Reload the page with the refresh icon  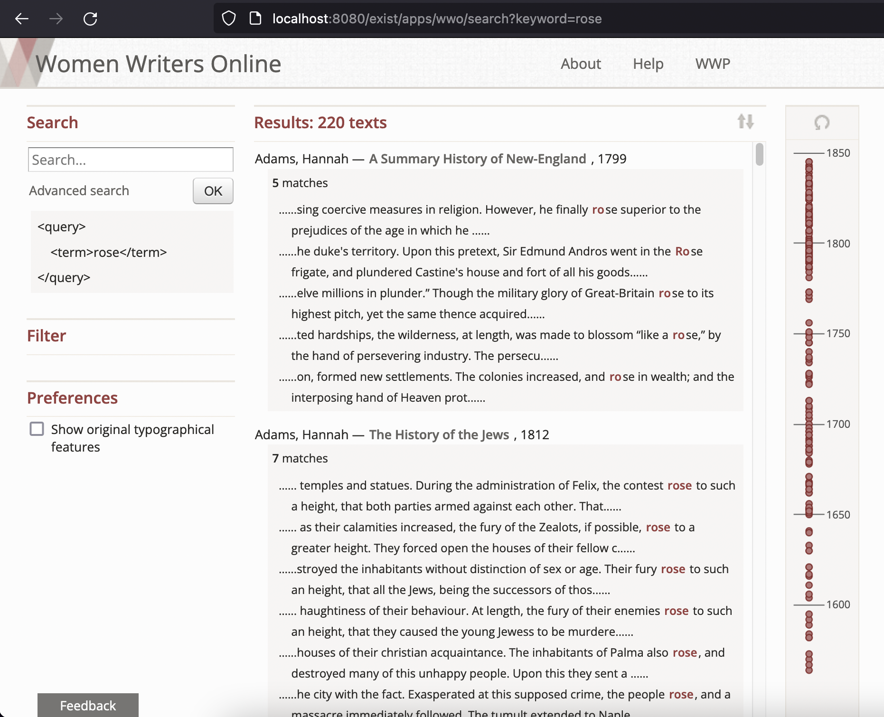point(90,19)
